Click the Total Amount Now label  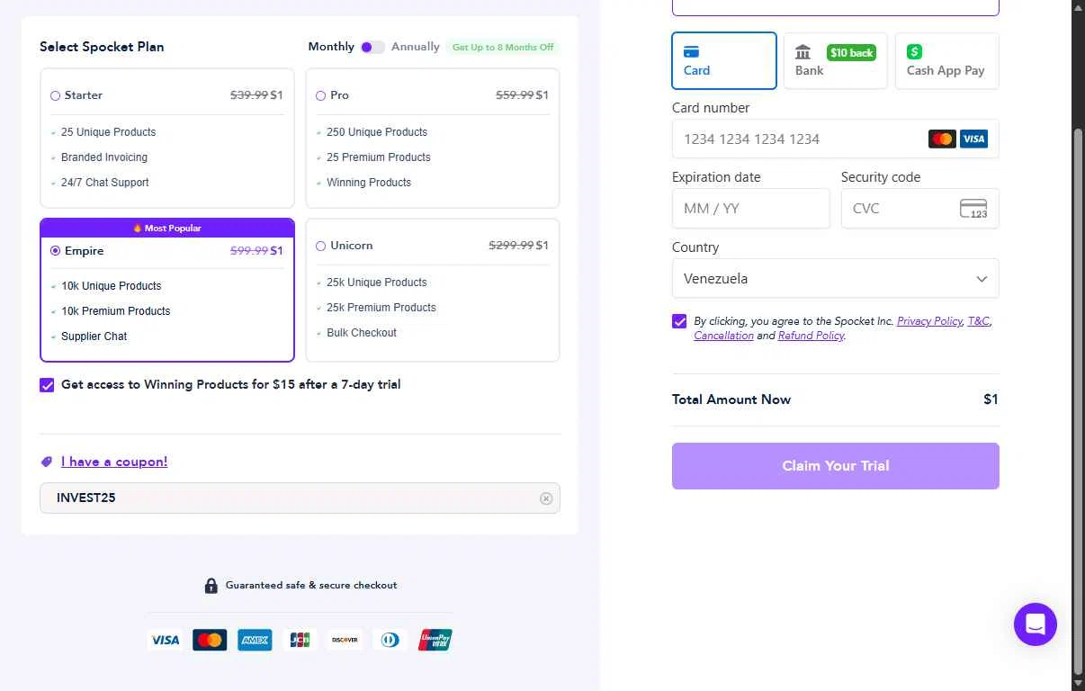[x=731, y=399]
